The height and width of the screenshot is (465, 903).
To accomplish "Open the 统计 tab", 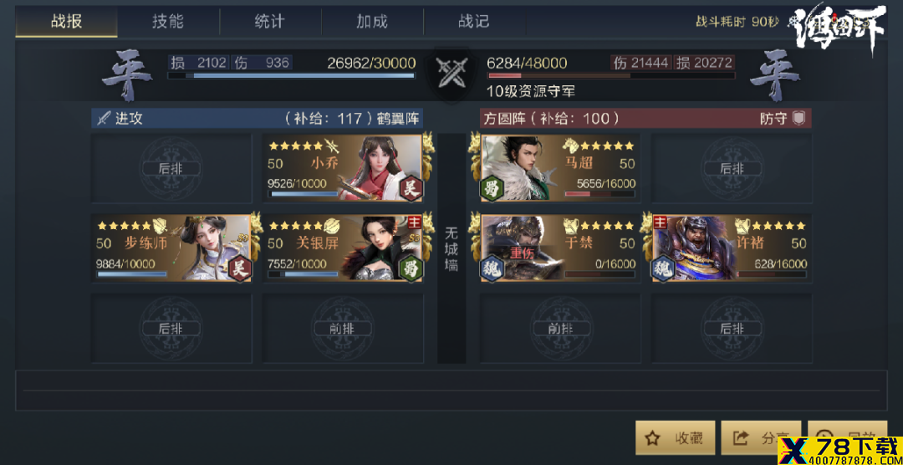I will [269, 22].
